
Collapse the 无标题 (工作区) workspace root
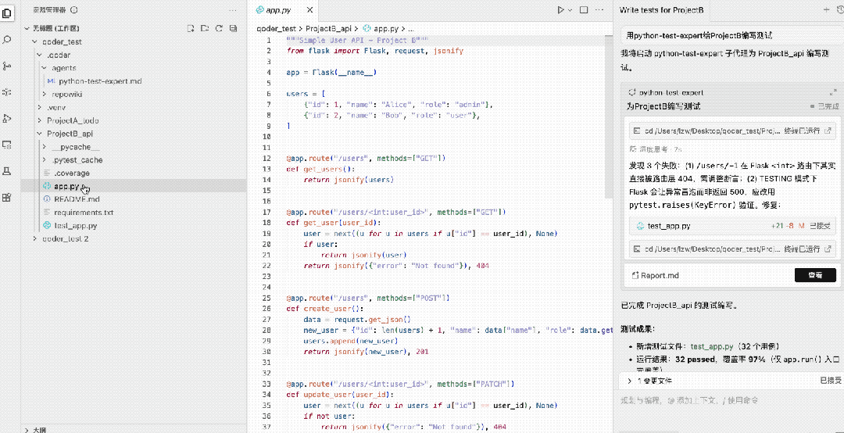point(27,29)
